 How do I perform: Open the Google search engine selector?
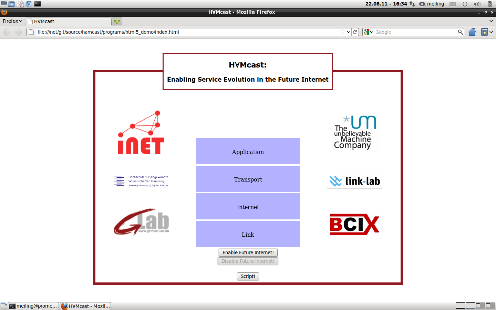pyautogui.click(x=369, y=32)
